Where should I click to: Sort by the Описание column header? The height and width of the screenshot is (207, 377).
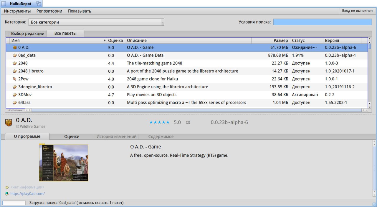pos(188,41)
